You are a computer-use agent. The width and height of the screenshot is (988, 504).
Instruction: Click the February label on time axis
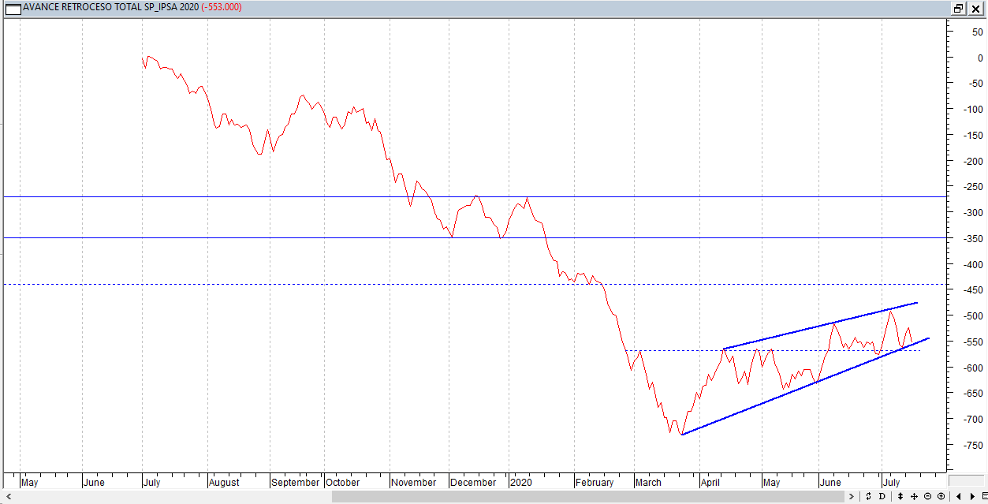(x=595, y=482)
